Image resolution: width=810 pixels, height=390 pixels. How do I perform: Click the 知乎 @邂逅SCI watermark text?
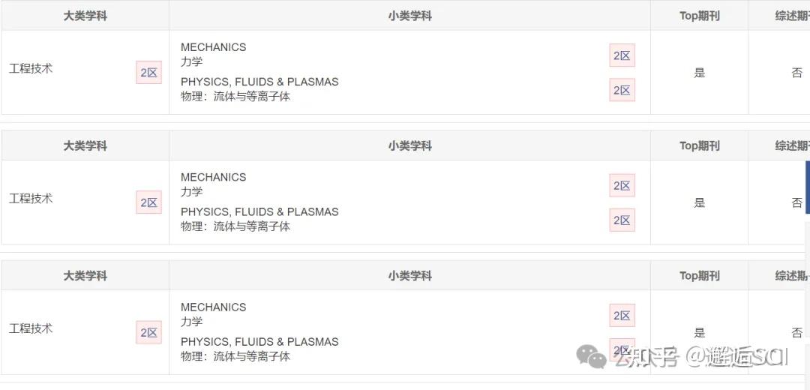point(701,357)
